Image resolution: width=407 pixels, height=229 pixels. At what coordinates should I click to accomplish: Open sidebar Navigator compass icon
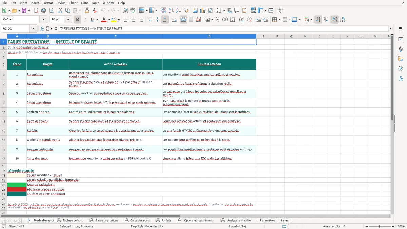click(401, 69)
